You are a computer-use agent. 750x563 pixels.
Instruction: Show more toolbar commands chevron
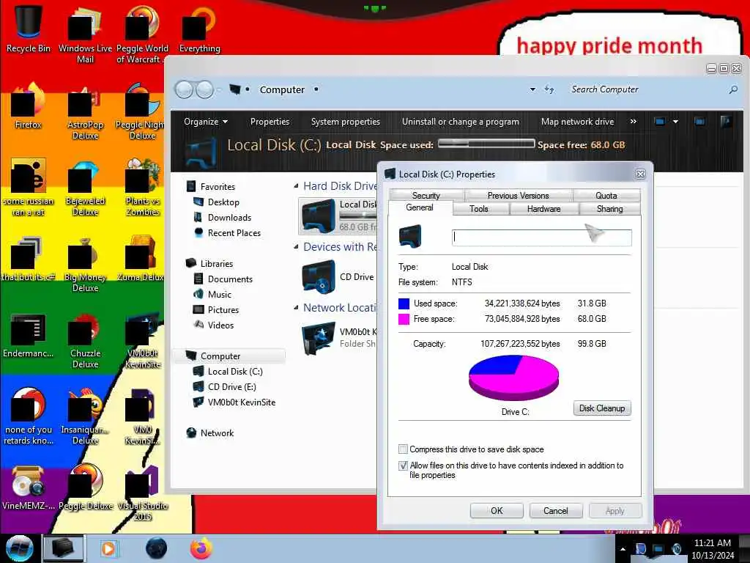tap(634, 122)
